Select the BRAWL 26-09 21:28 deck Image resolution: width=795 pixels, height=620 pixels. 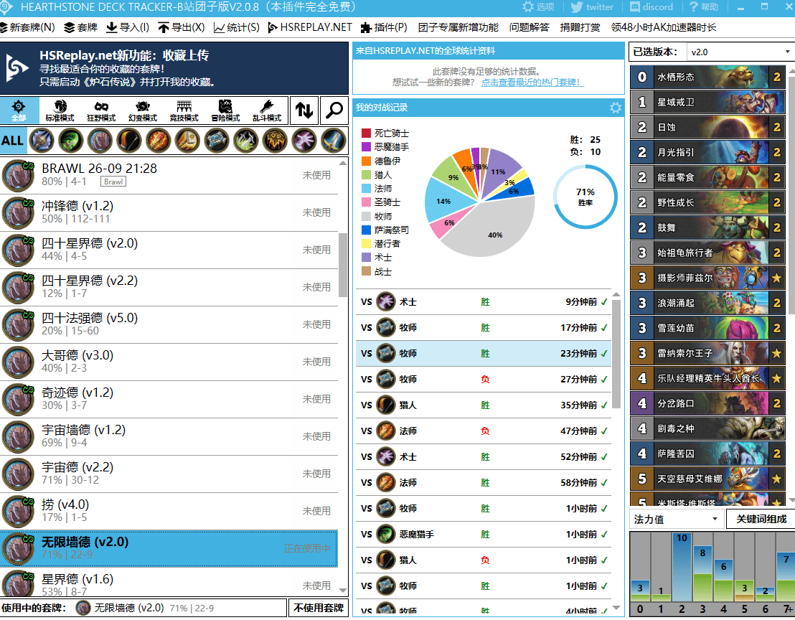coord(169,175)
